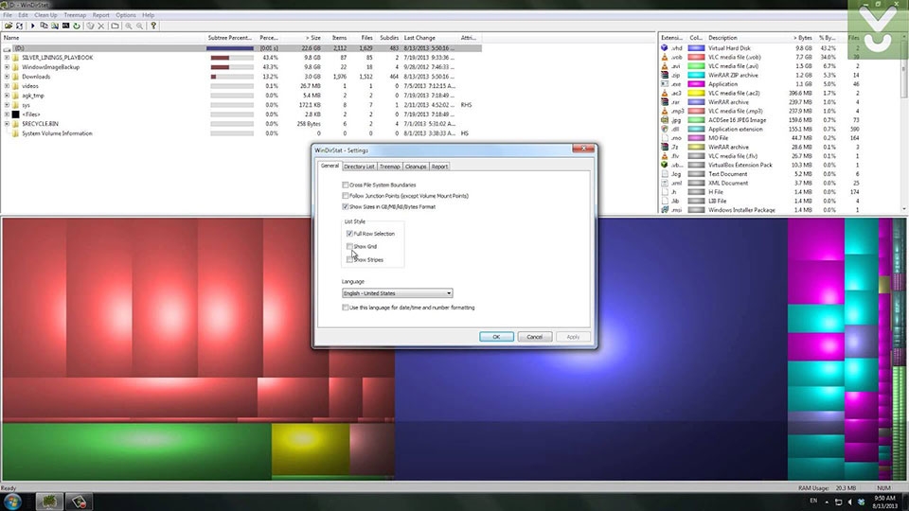Click the extension list vertical scrollbar
Screen dimensions: 909x511
(904, 125)
